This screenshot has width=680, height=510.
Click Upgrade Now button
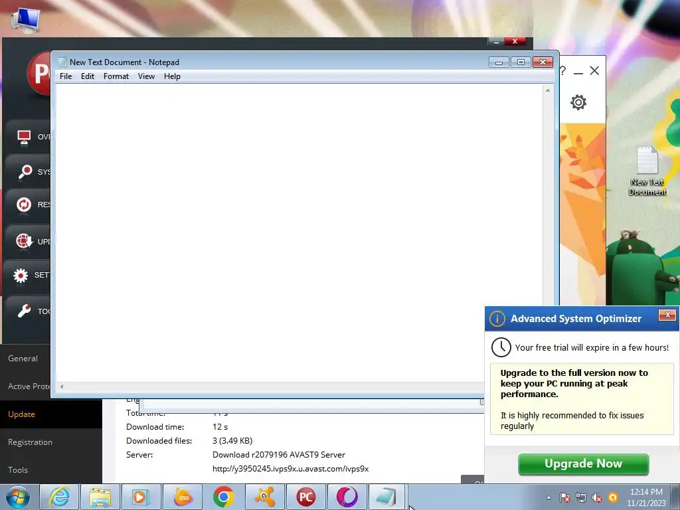tap(583, 464)
